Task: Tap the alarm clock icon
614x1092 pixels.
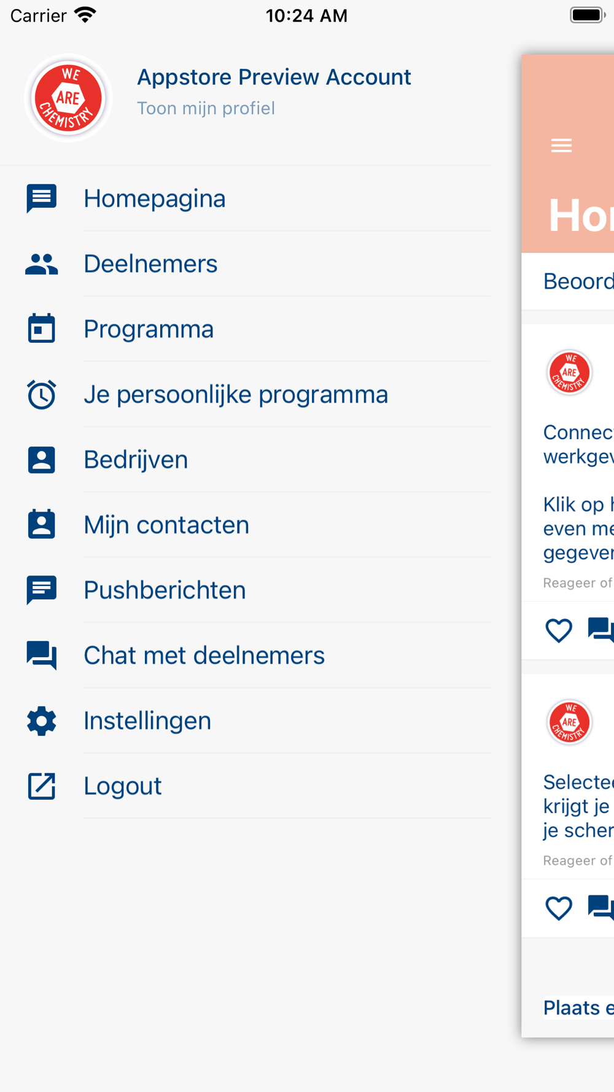Action: pyautogui.click(x=41, y=394)
